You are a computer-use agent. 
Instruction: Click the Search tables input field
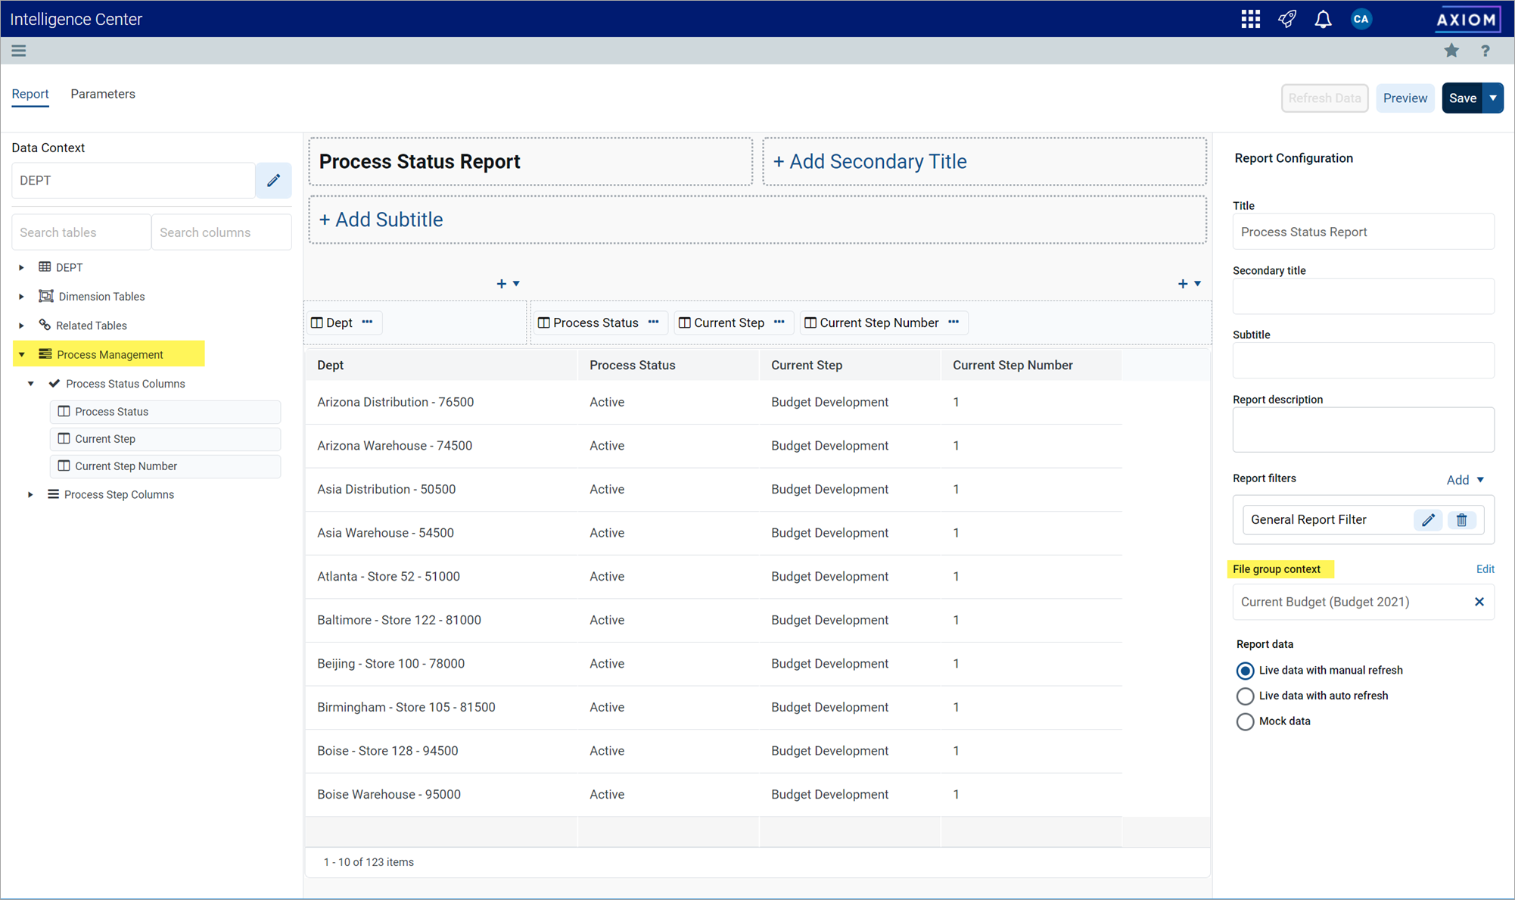point(81,232)
